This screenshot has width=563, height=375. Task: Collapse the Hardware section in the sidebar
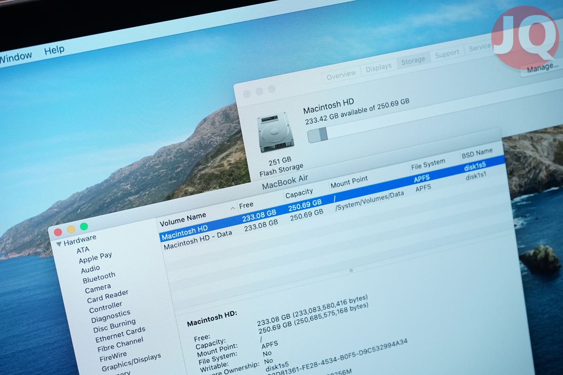click(x=59, y=244)
